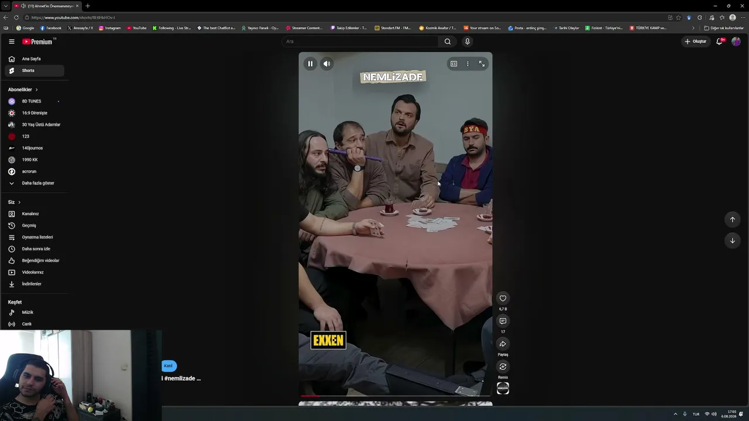Share the Short via Paylaş icon
Screen dimensions: 749x421
point(503,344)
